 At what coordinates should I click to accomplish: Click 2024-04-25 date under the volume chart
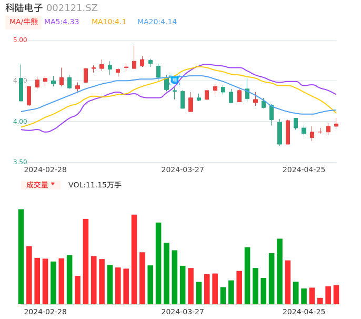304,312
